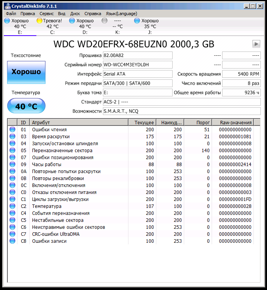267x290 pixels.
Task: Click the Интерфейс field Serial ATA
Action: (138, 74)
